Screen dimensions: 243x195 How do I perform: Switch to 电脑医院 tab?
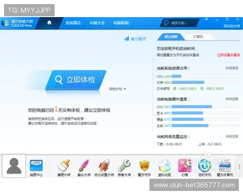tap(121, 23)
